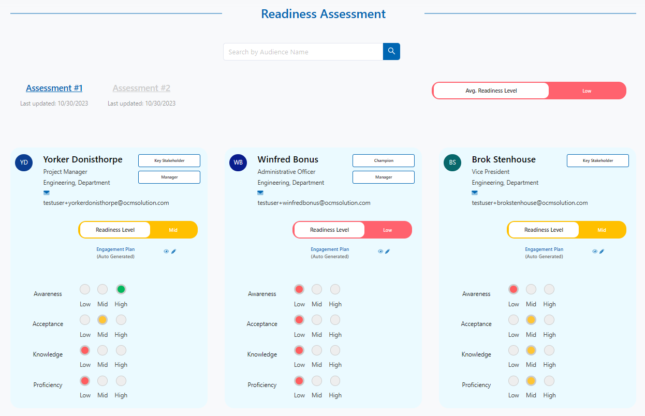Set Yorker's Proficiency to High
645x416 pixels.
coord(121,381)
